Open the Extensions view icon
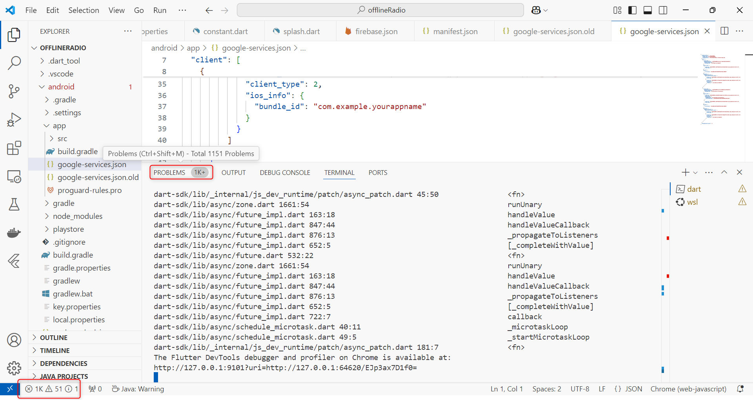753x400 pixels. tap(14, 148)
